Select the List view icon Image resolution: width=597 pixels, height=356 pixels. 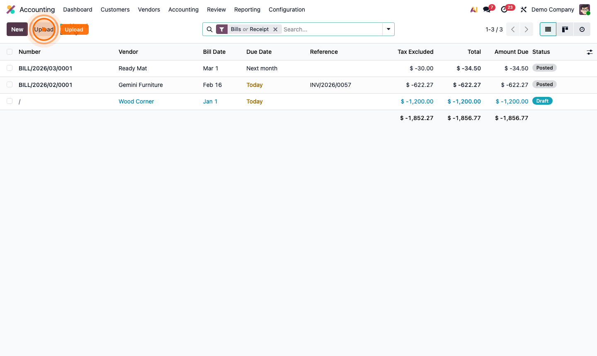pos(548,29)
